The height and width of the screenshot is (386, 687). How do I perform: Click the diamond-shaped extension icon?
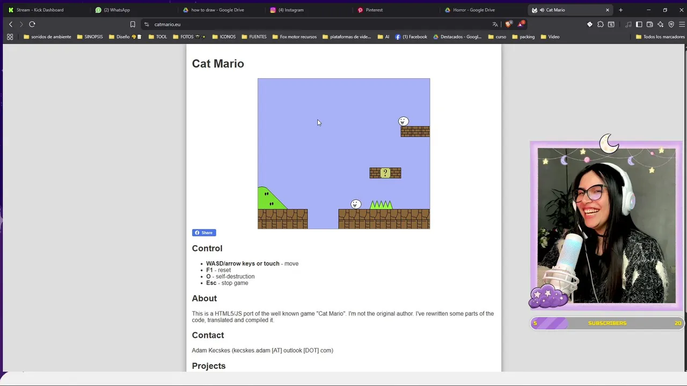coord(589,24)
